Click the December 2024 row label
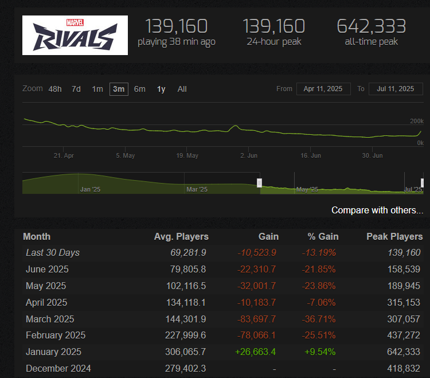 58,368
